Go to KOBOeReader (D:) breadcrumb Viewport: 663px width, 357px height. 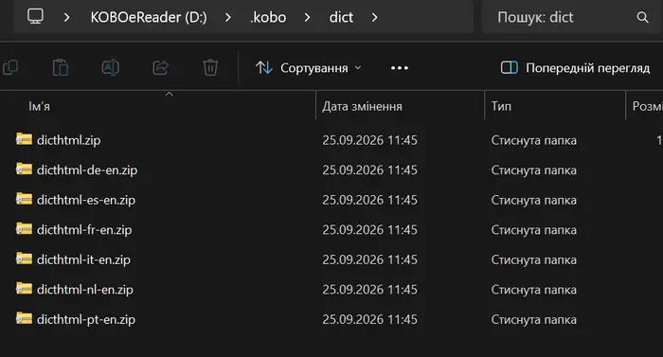(x=149, y=17)
